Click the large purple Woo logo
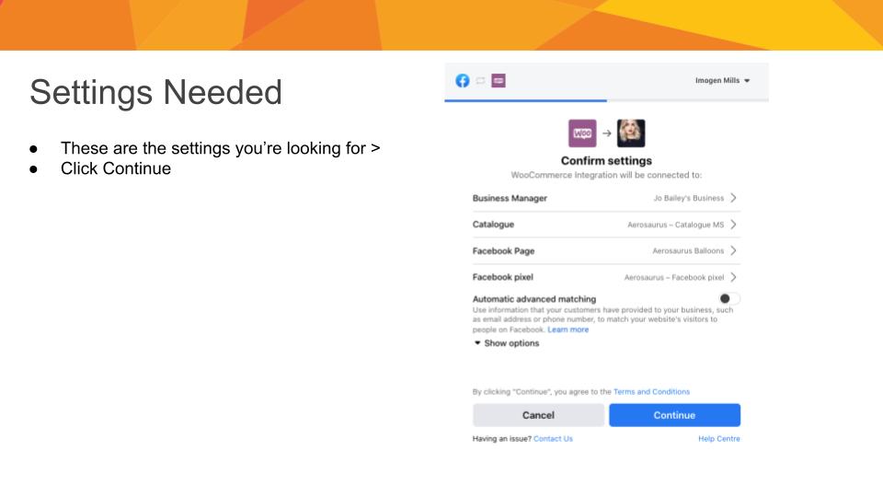This screenshot has width=883, height=497. 582,133
